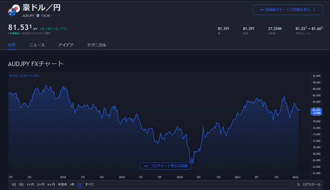Viewport: 330px width, 190px height.
Task: Toggle percent (%) scale mode
Action: coord(298,184)
